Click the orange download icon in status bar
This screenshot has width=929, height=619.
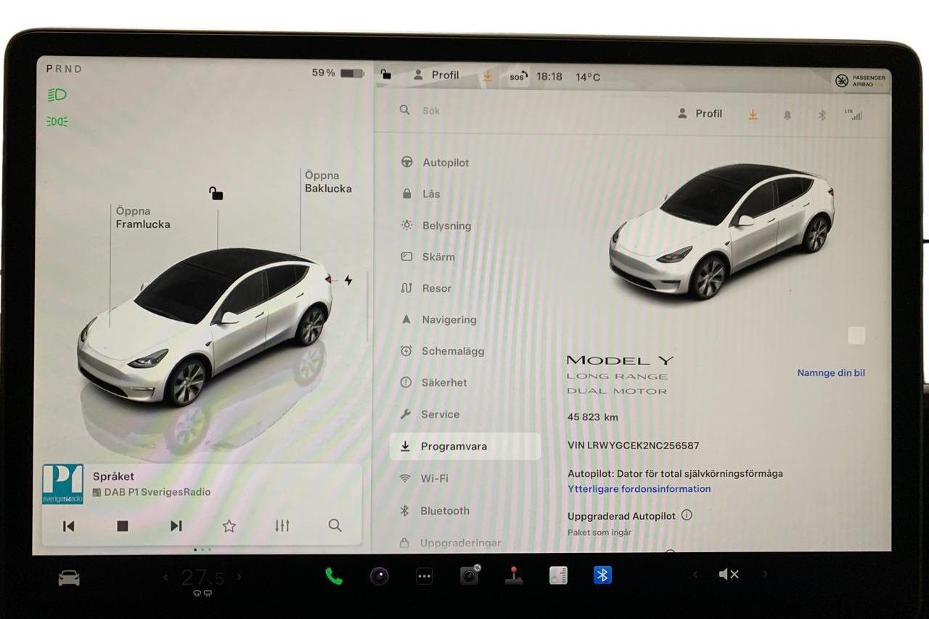point(488,75)
